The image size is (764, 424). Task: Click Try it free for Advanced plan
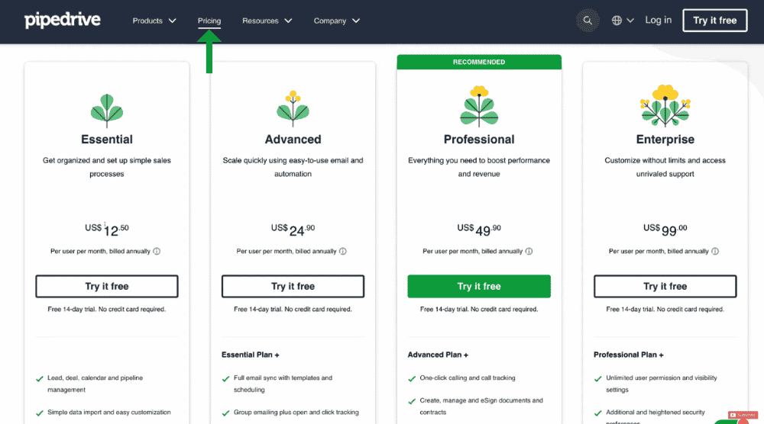coord(293,287)
